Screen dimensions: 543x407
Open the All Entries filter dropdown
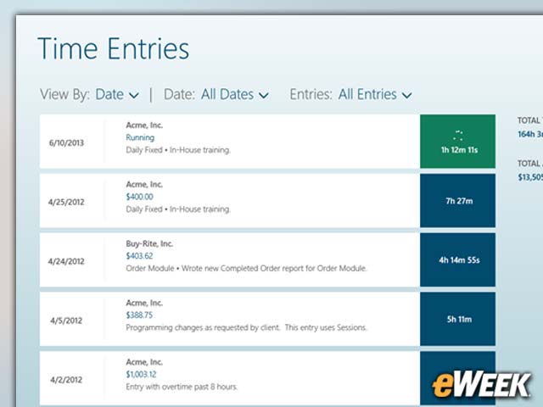[x=375, y=94]
